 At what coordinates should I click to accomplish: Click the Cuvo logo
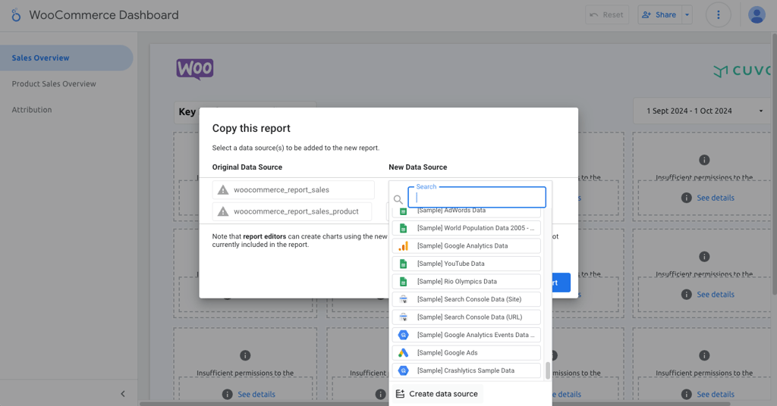pyautogui.click(x=742, y=70)
